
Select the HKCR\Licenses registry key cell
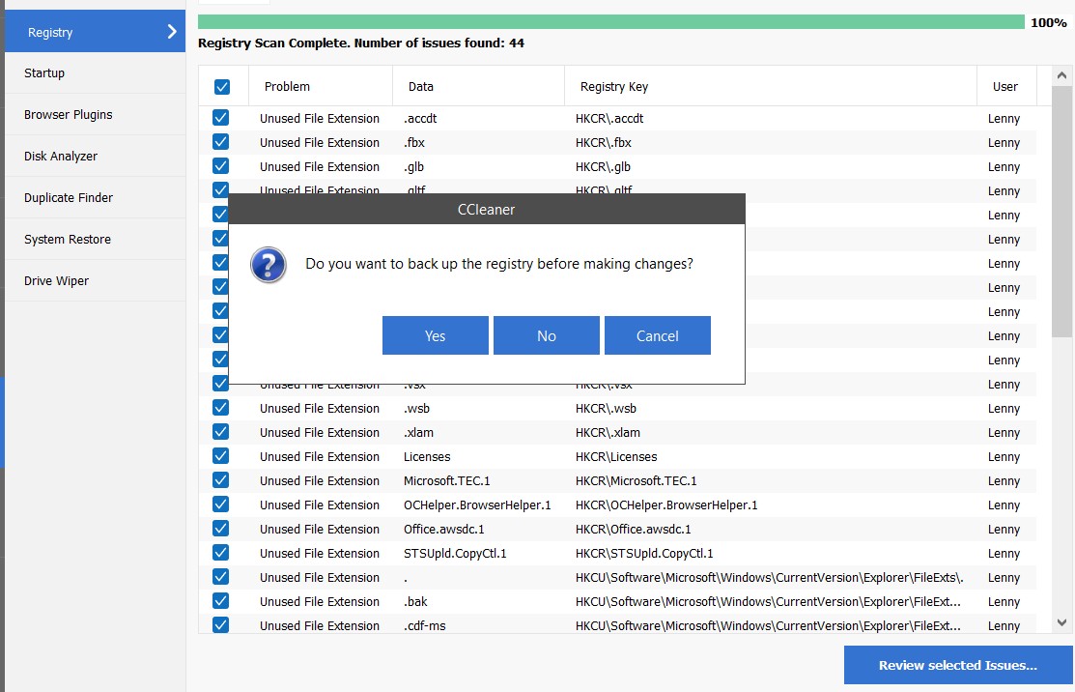tap(616, 456)
